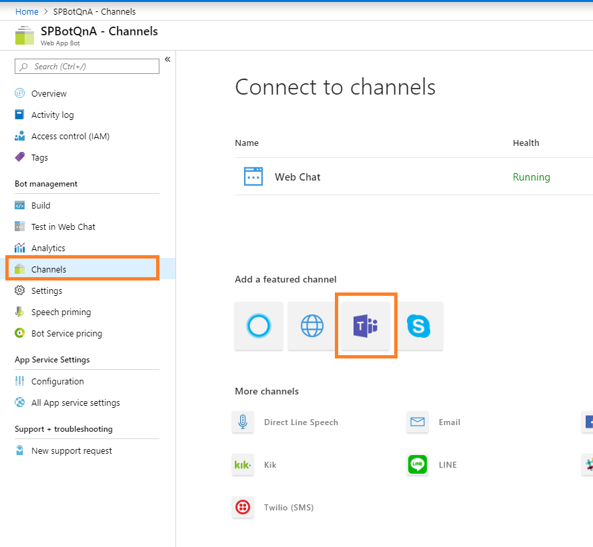Viewport: 593px width, 547px height.
Task: Click the New support request icon
Action: [19, 450]
